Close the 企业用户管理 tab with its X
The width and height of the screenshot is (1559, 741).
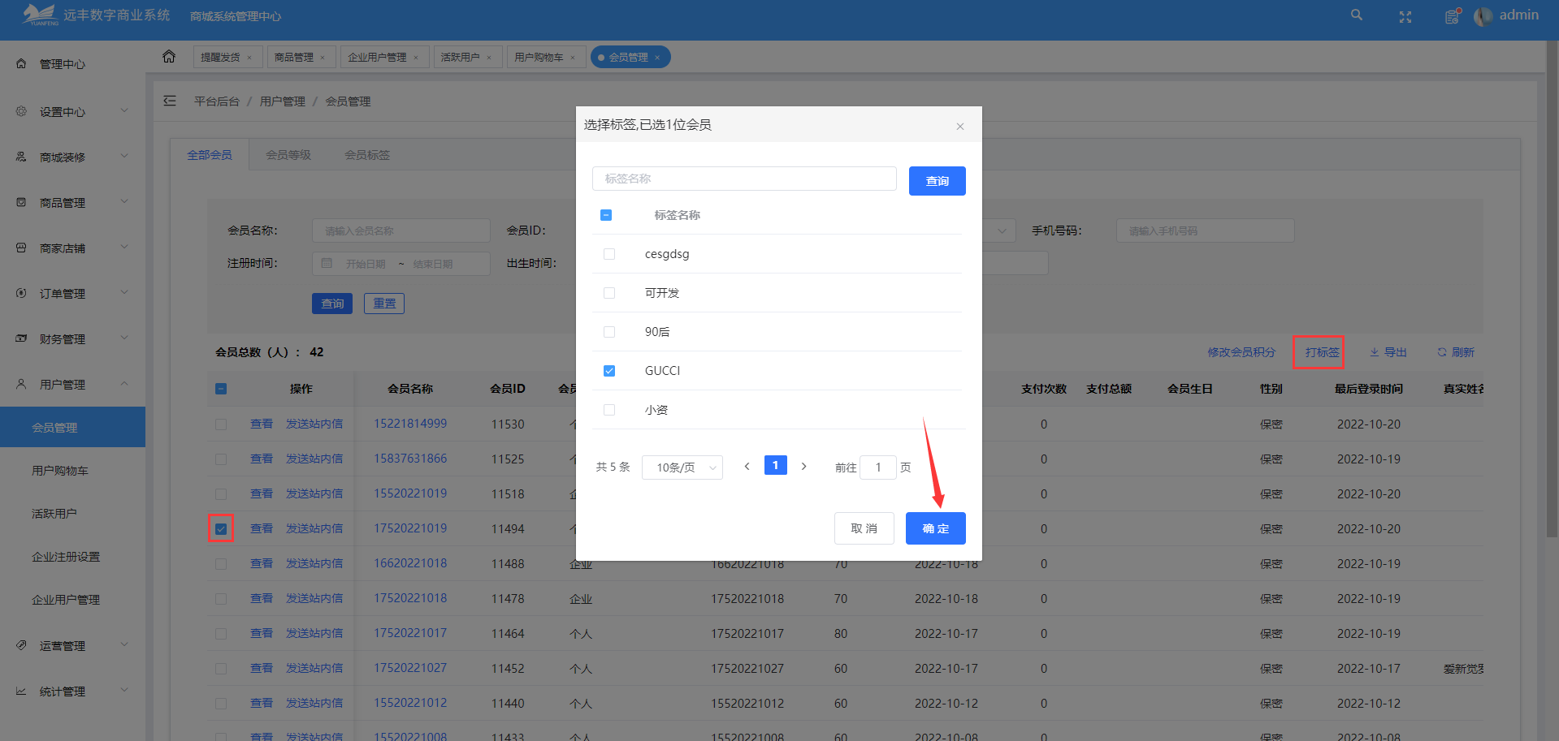pos(416,58)
